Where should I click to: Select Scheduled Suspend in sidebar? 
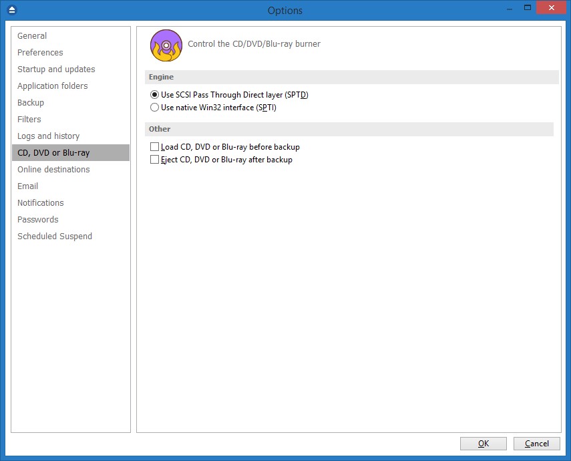pos(55,237)
